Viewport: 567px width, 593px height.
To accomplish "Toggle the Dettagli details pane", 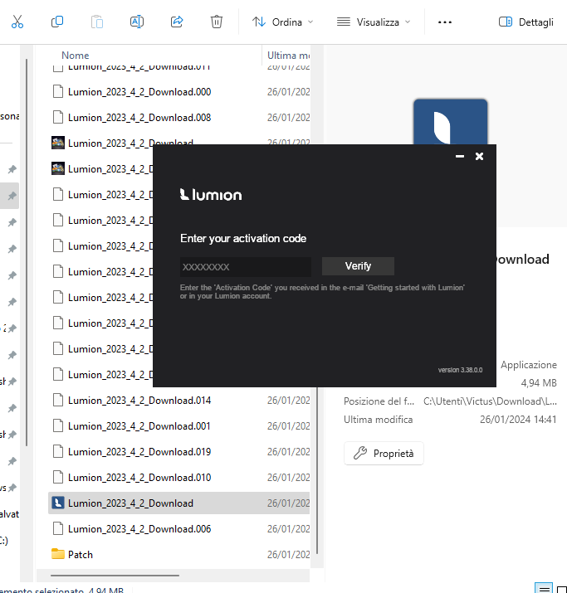I will point(526,22).
